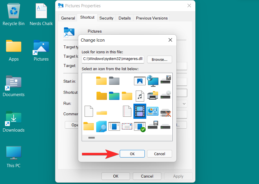Image resolution: width=259 pixels, height=184 pixels.
Task: Select the video filmstrip icon
Action: (x=140, y=111)
